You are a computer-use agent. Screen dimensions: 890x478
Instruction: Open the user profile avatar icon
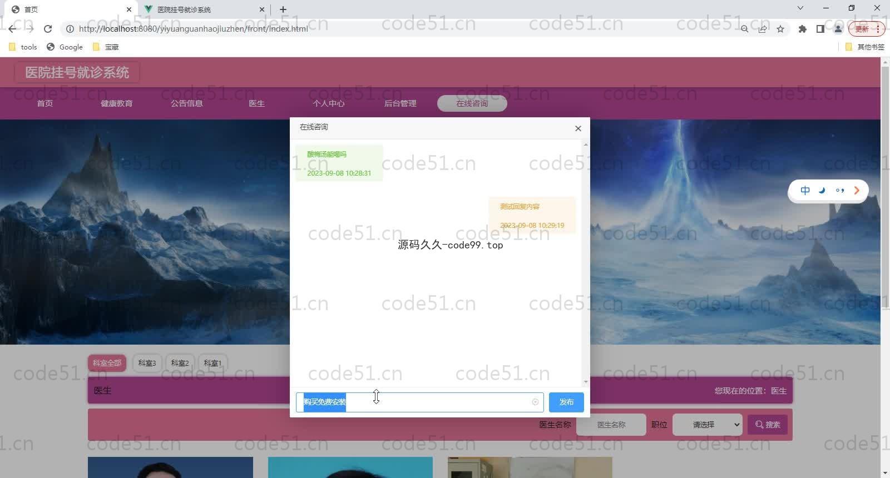tap(838, 29)
